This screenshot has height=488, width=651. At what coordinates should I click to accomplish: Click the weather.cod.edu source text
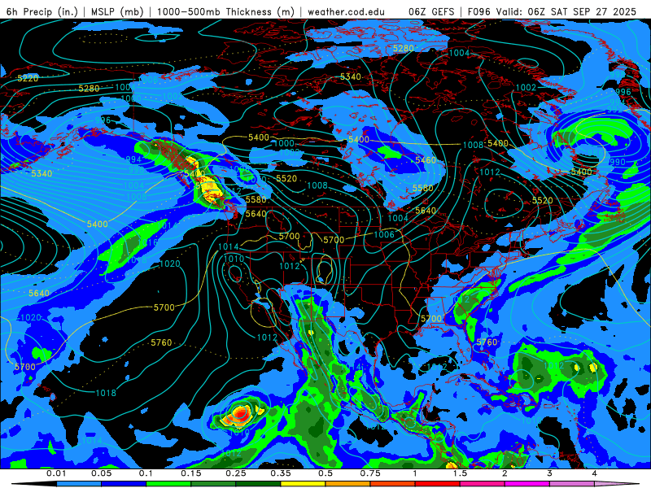click(346, 11)
